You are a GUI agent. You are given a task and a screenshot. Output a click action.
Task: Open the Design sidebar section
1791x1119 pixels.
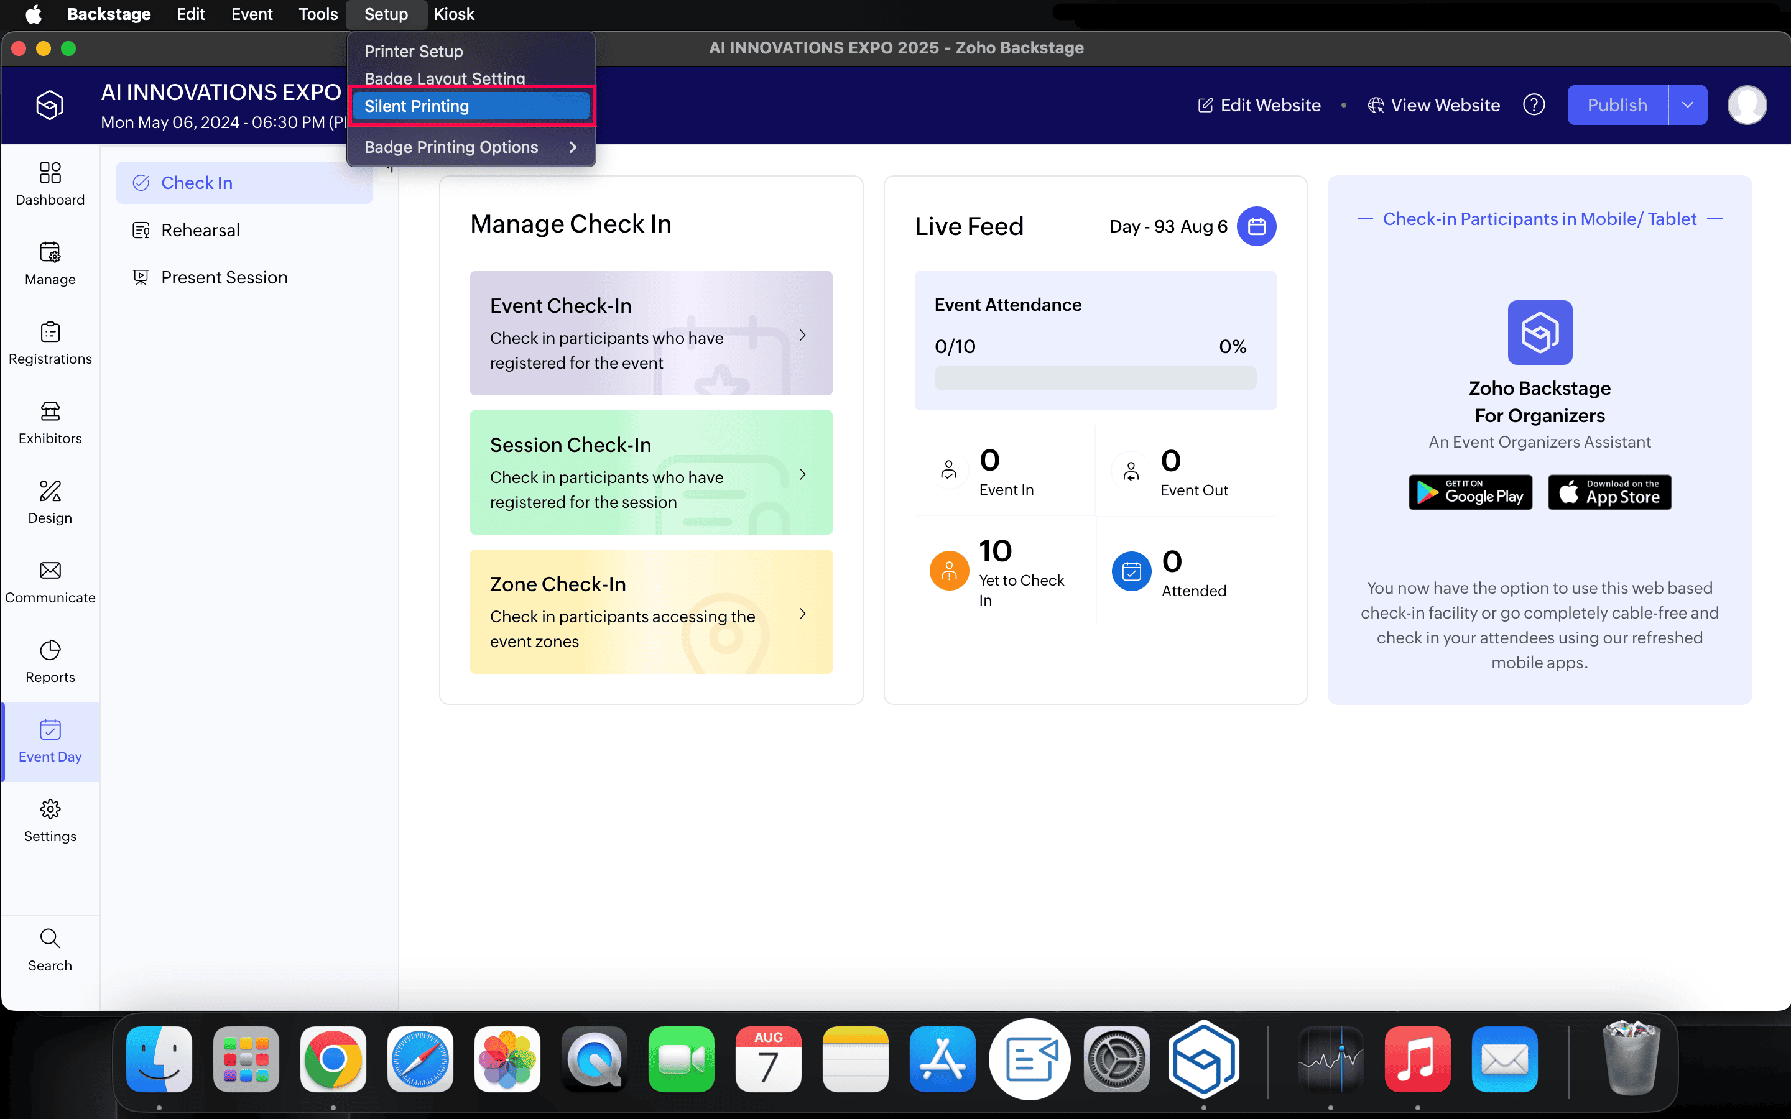click(50, 502)
